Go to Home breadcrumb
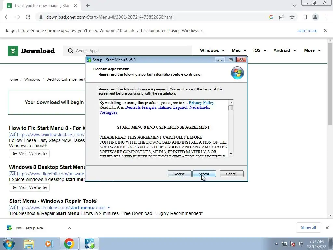Viewport: 333px width, 250px height. pyautogui.click(x=13, y=79)
